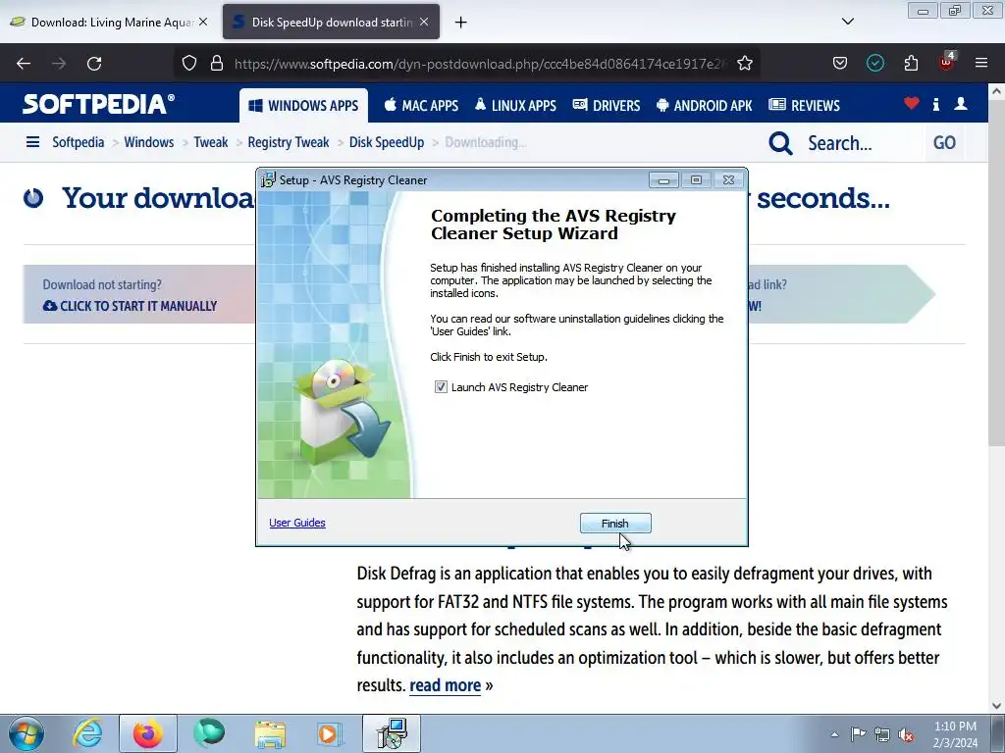Click the uBlock Origin icon with badge
Screen dimensions: 1005x753
(x=947, y=62)
